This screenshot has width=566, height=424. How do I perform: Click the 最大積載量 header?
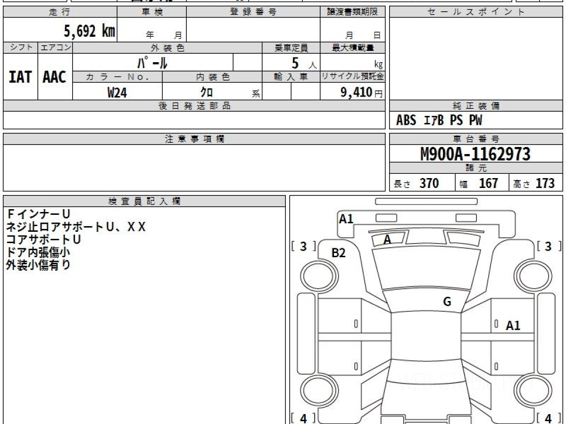click(x=352, y=48)
